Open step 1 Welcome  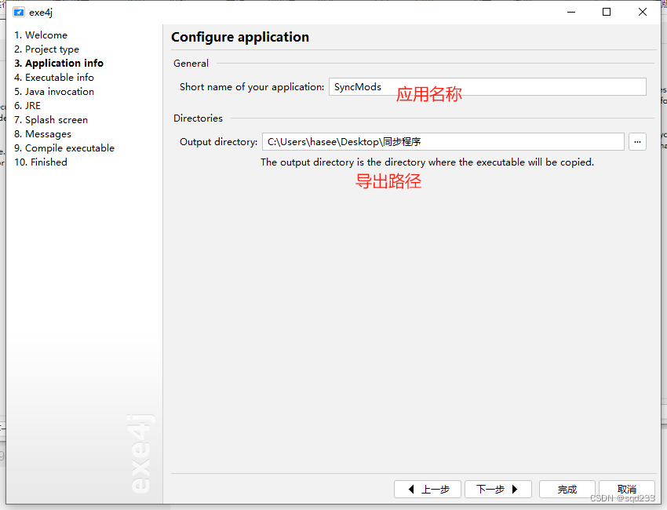(x=41, y=35)
